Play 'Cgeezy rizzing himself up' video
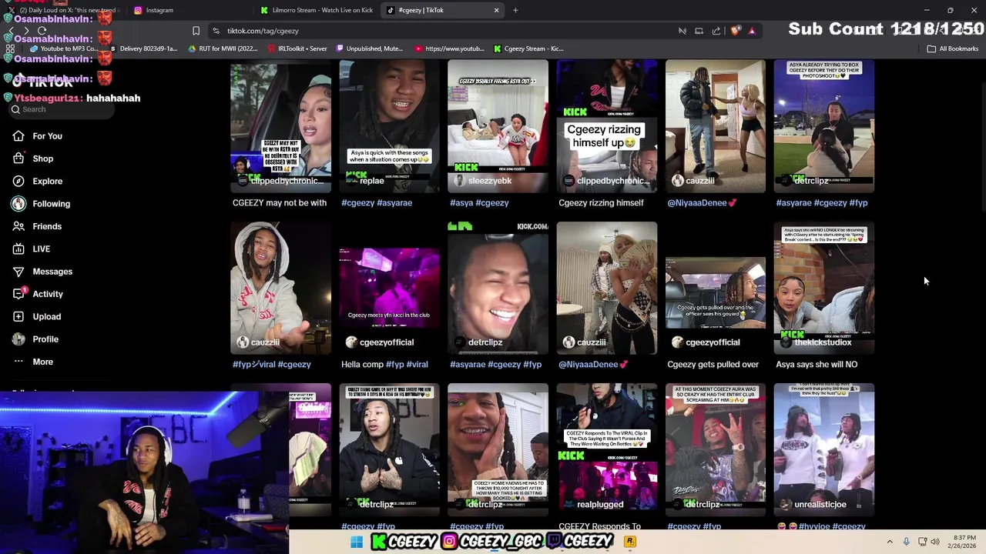986x554 pixels. pos(606,126)
